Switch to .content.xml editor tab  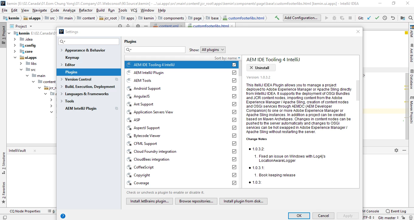(x=168, y=26)
